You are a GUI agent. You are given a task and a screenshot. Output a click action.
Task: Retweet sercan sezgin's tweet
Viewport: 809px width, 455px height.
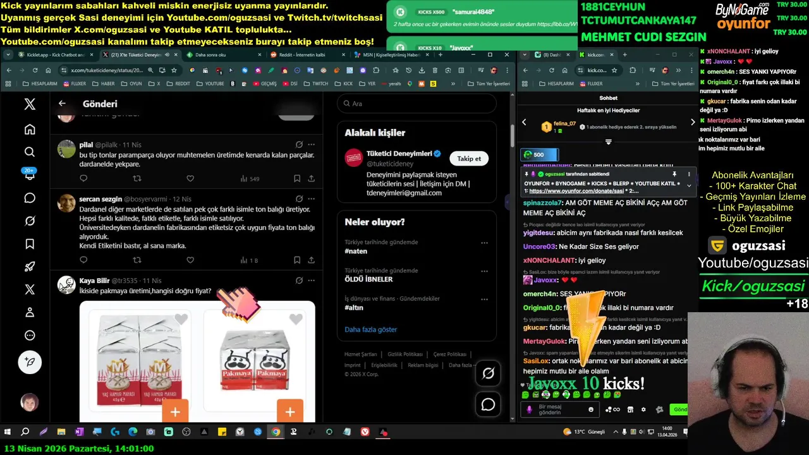point(137,260)
